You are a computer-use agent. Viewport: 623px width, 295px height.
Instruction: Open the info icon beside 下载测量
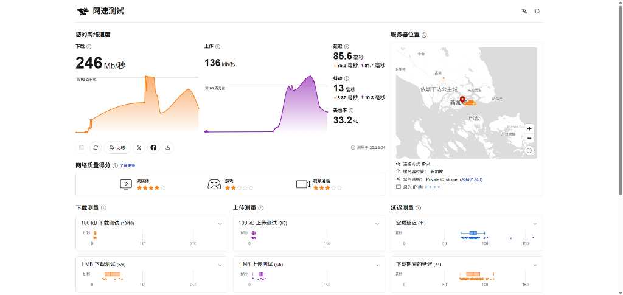(x=103, y=208)
